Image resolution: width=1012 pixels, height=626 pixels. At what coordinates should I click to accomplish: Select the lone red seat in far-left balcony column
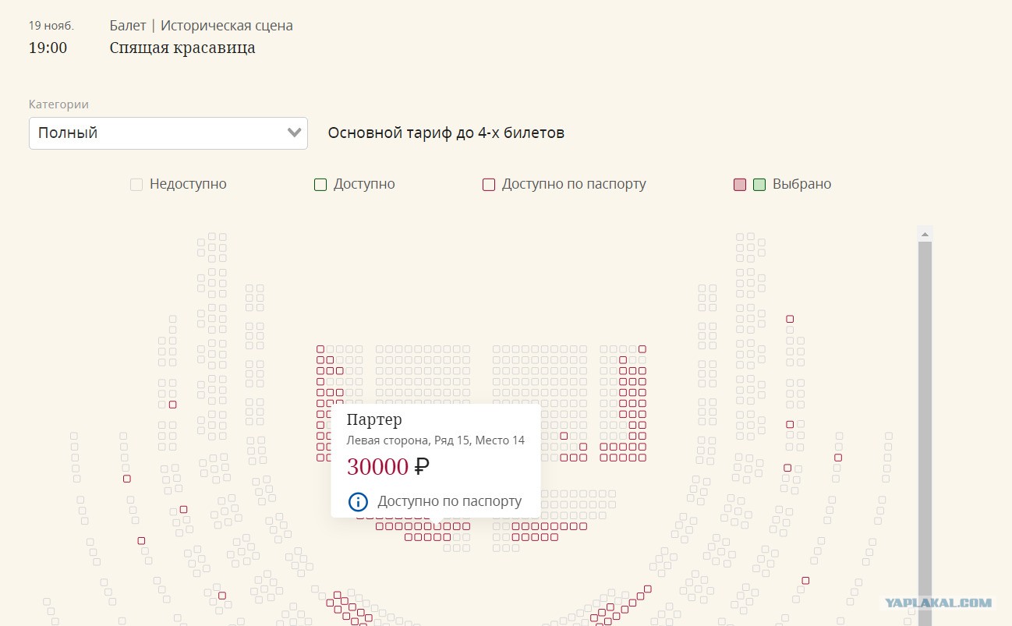tap(127, 479)
